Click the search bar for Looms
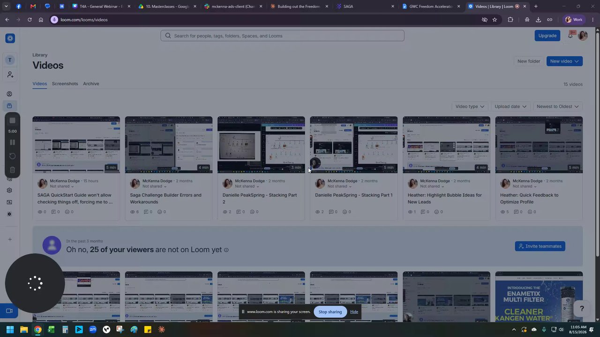The height and width of the screenshot is (337, 600). [282, 36]
